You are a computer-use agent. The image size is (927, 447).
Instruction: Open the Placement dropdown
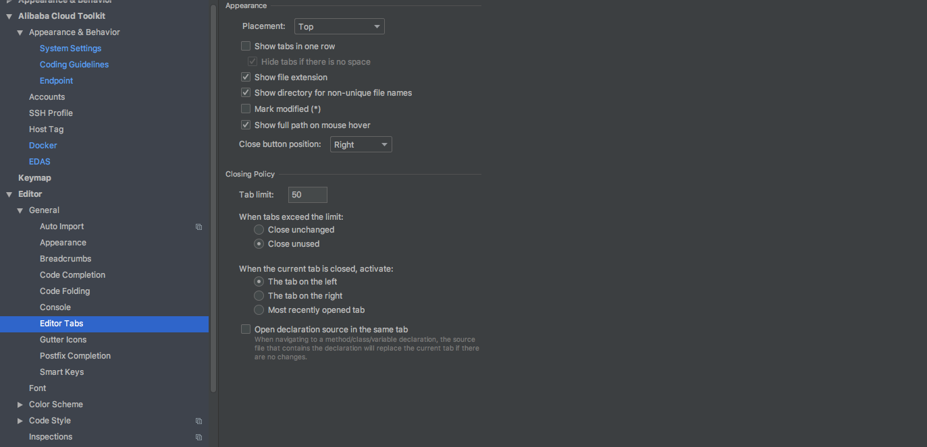(x=340, y=27)
